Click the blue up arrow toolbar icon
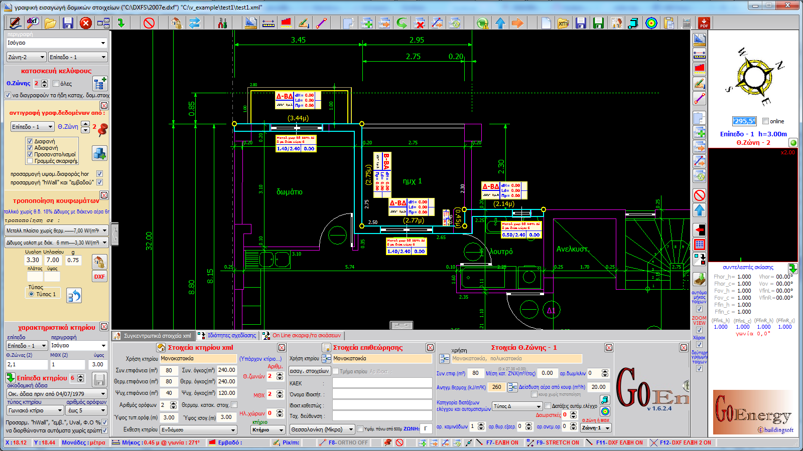Screen dimensions: 803x451 click(x=500, y=23)
